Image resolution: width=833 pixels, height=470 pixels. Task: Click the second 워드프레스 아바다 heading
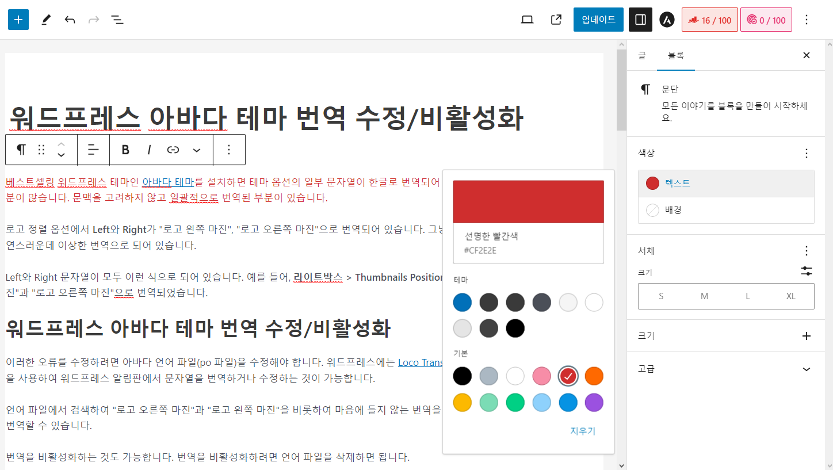pyautogui.click(x=198, y=328)
